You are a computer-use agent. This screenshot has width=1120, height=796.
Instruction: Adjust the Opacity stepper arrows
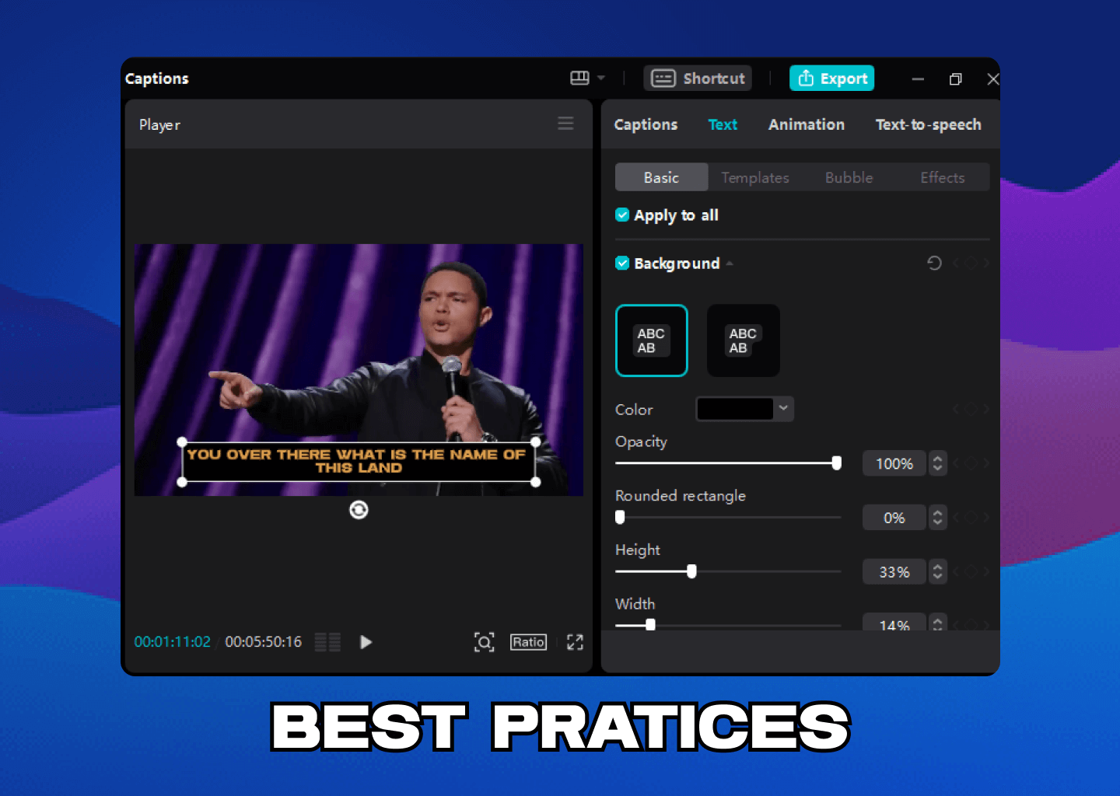point(938,463)
